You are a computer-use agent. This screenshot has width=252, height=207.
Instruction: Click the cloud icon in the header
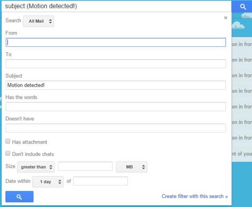238,25
